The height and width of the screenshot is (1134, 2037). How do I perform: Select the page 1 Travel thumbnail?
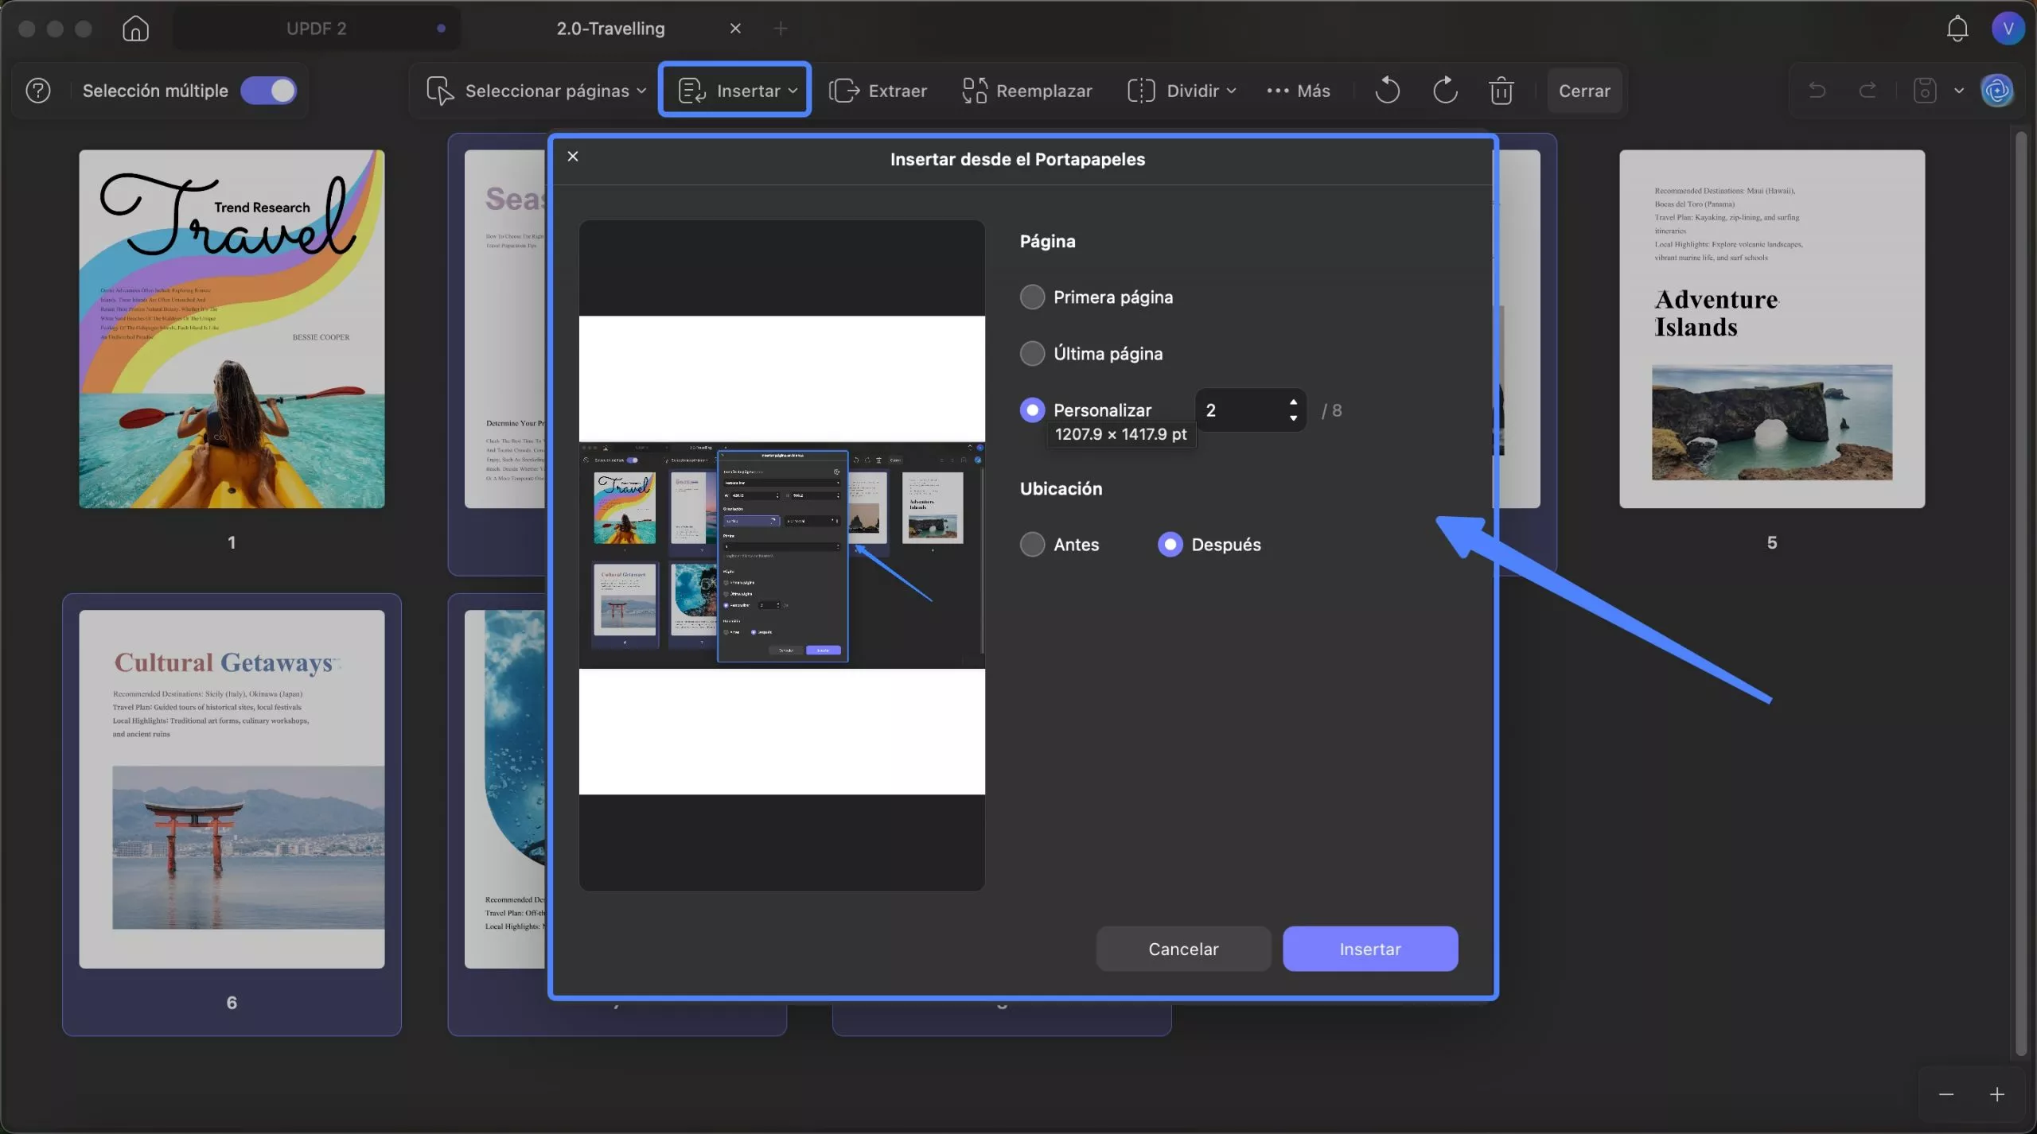coord(232,329)
